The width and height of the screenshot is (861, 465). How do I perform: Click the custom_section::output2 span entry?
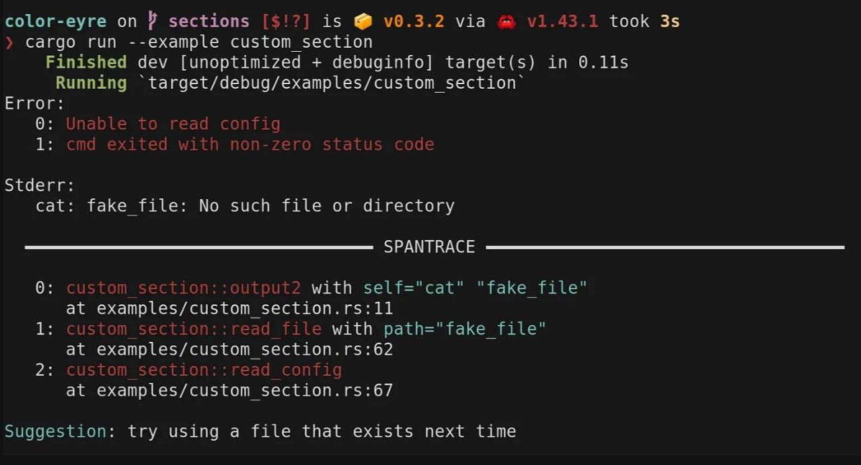coord(184,288)
